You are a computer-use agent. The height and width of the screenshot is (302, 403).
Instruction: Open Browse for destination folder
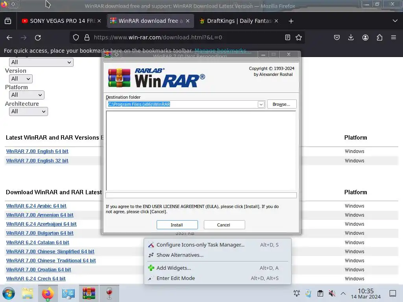tap(282, 104)
